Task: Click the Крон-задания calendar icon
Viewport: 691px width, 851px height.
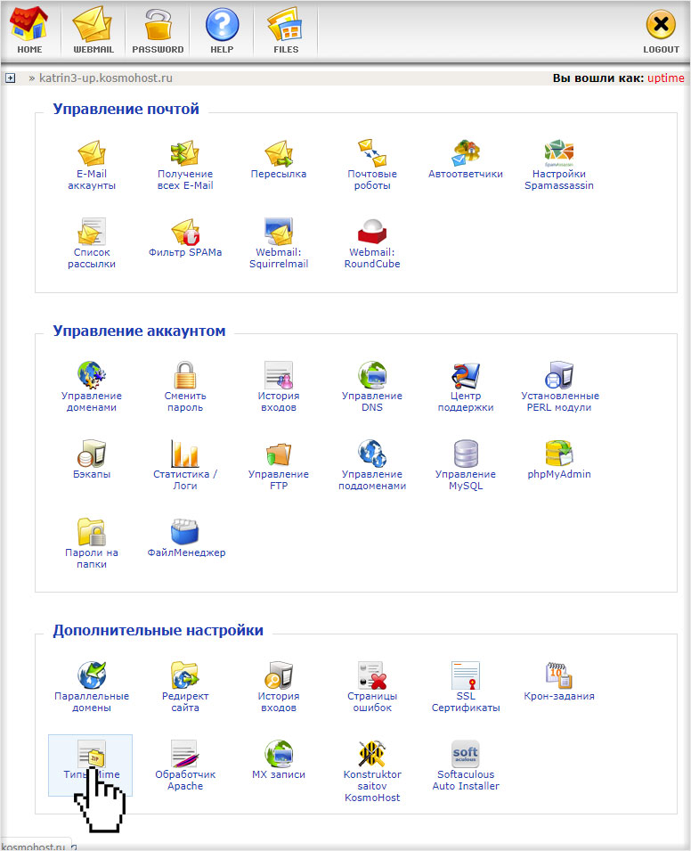Action: [559, 675]
